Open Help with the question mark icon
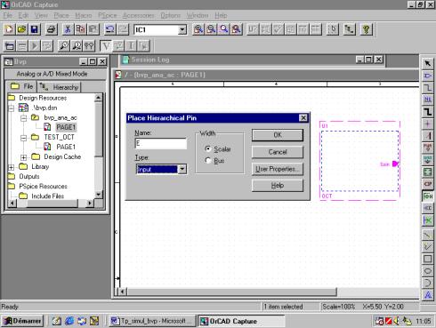The width and height of the screenshot is (436, 328). [367, 29]
